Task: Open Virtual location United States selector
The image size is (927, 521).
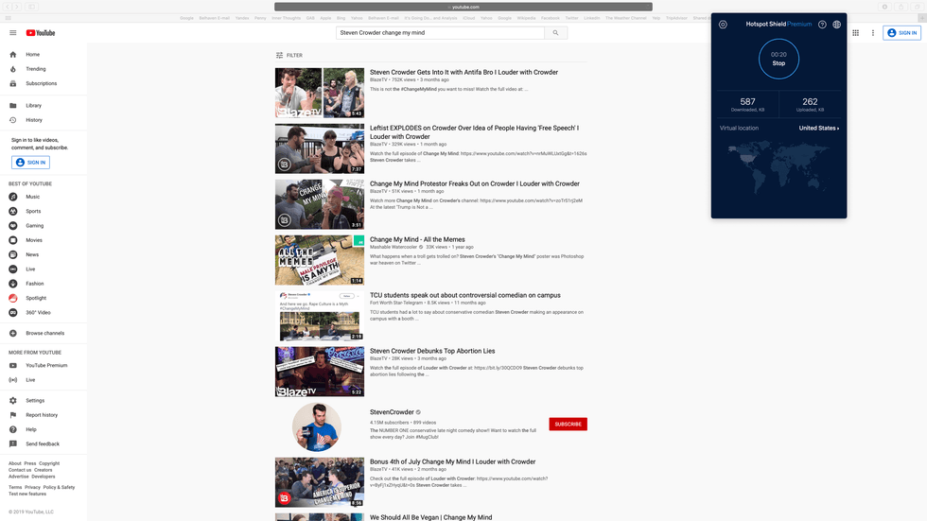Action: coord(818,128)
